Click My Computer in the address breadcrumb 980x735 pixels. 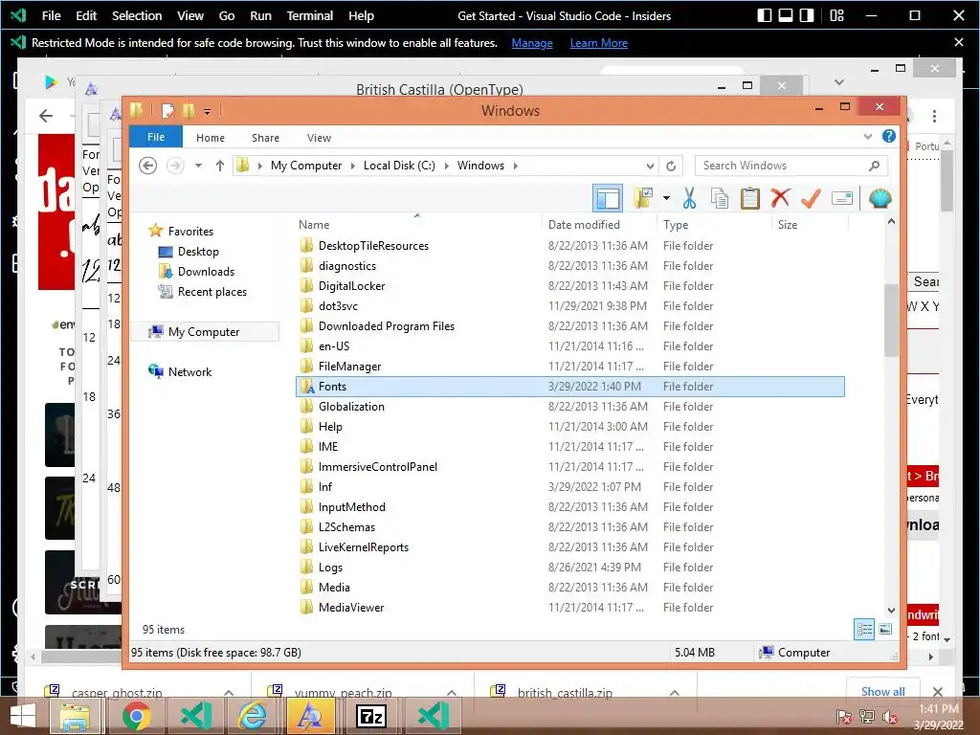[x=306, y=166]
